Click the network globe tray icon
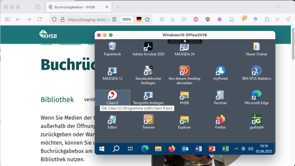 click(x=243, y=149)
